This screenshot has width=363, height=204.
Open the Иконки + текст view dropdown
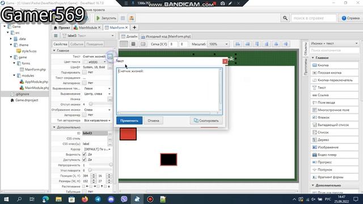(x=334, y=43)
